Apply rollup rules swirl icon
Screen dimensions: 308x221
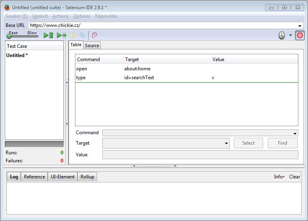(95, 35)
